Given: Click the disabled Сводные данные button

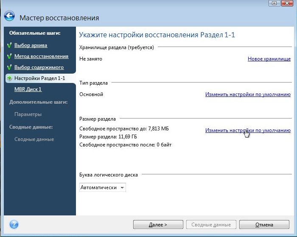Looking at the screenshot, I should pos(211,225).
